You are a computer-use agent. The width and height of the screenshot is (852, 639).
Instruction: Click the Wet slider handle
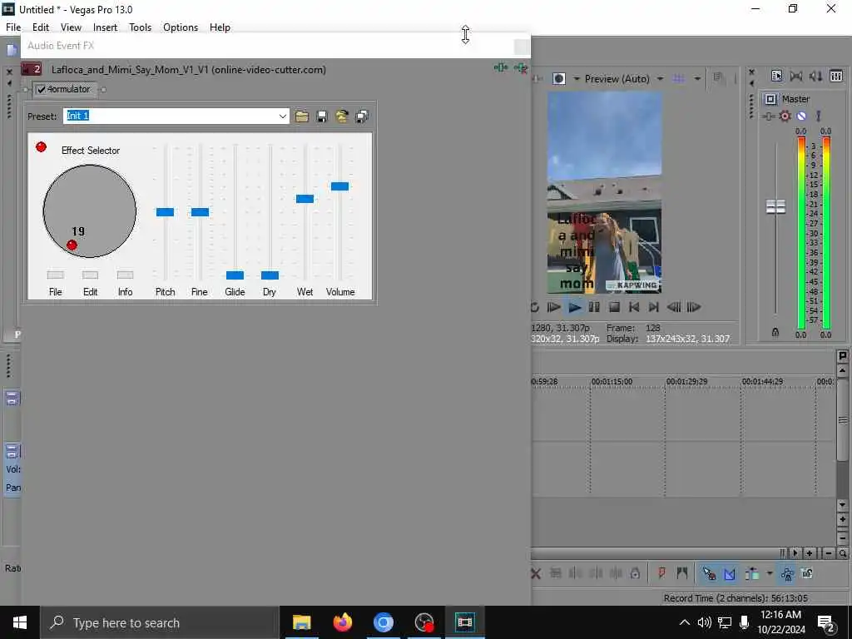[x=305, y=199]
